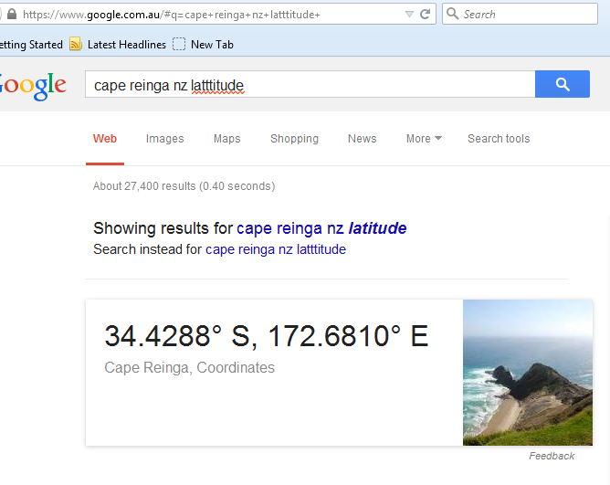Switch to the Images tab
The image size is (610, 485).
(164, 139)
